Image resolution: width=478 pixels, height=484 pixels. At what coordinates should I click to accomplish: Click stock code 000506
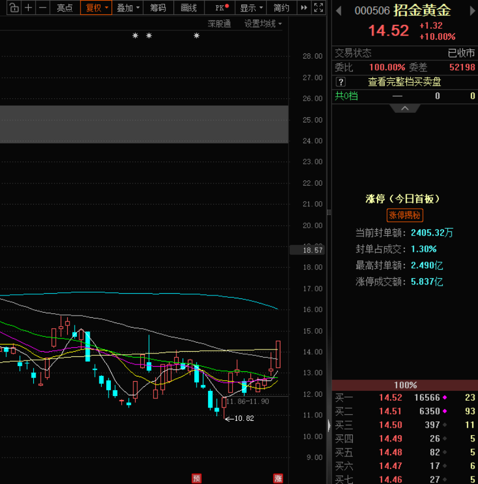(372, 11)
